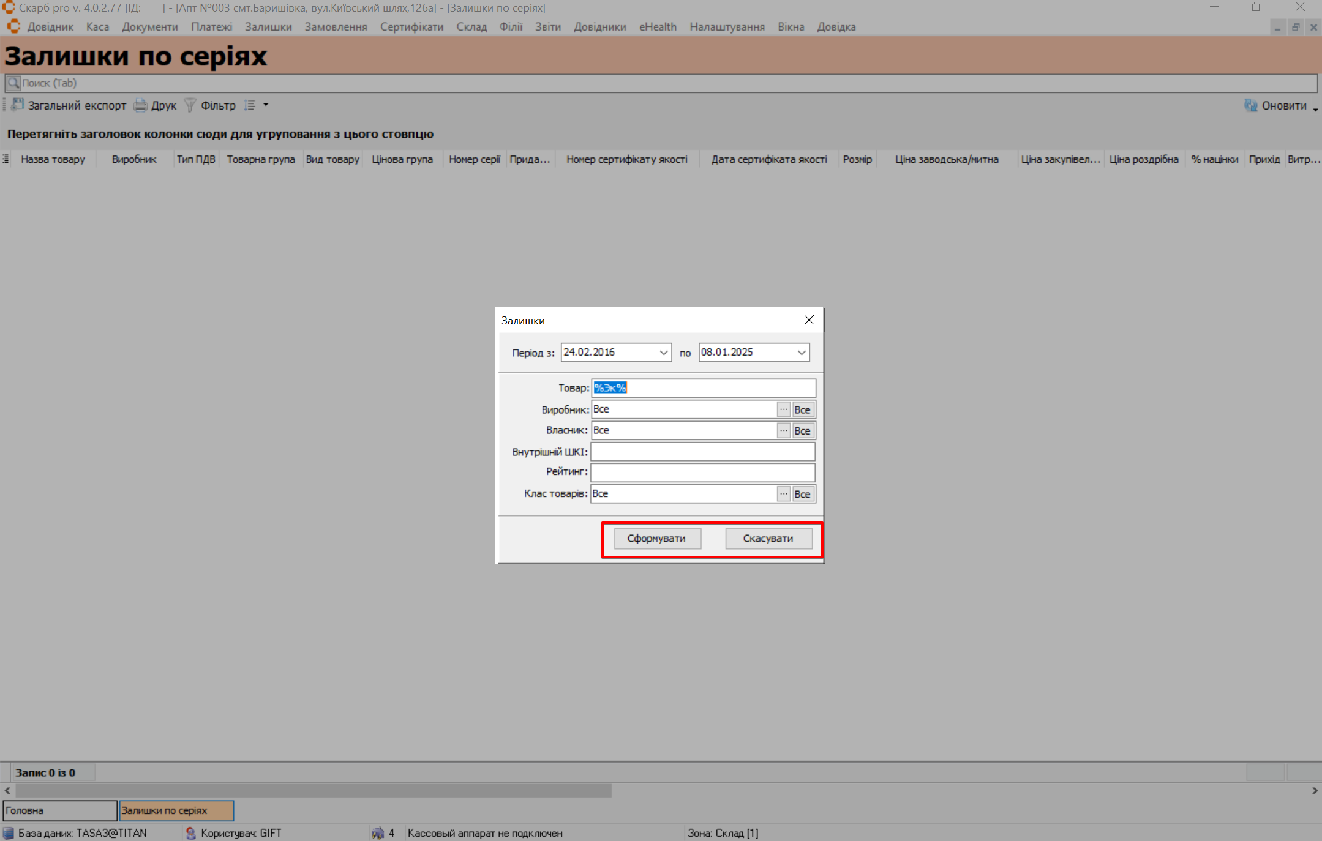Open Виробник browse ellipsis button
Image resolution: width=1322 pixels, height=841 pixels.
click(784, 409)
